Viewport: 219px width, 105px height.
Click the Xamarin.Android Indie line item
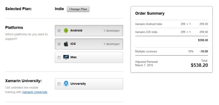[x=172, y=24]
